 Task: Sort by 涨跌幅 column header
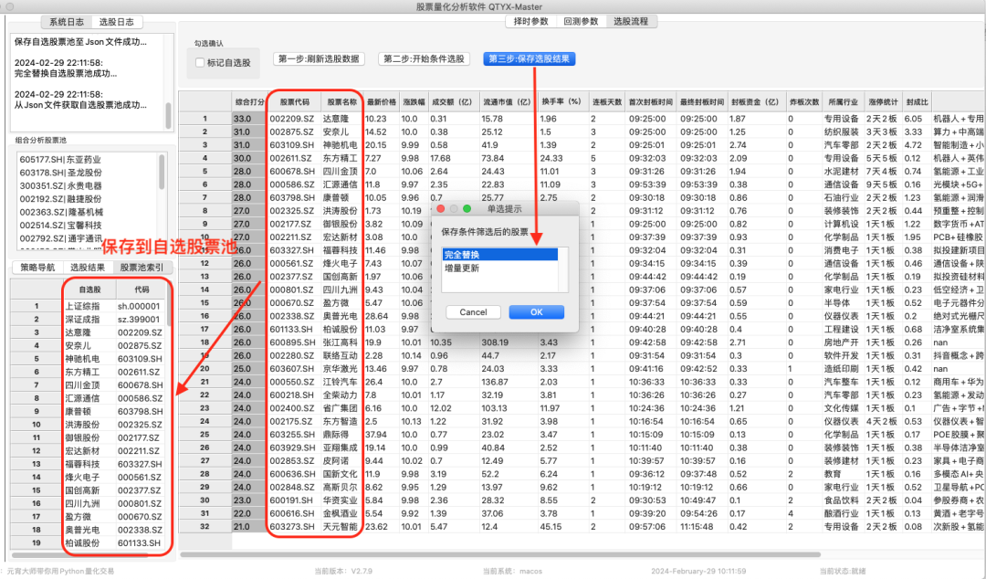pos(414,101)
